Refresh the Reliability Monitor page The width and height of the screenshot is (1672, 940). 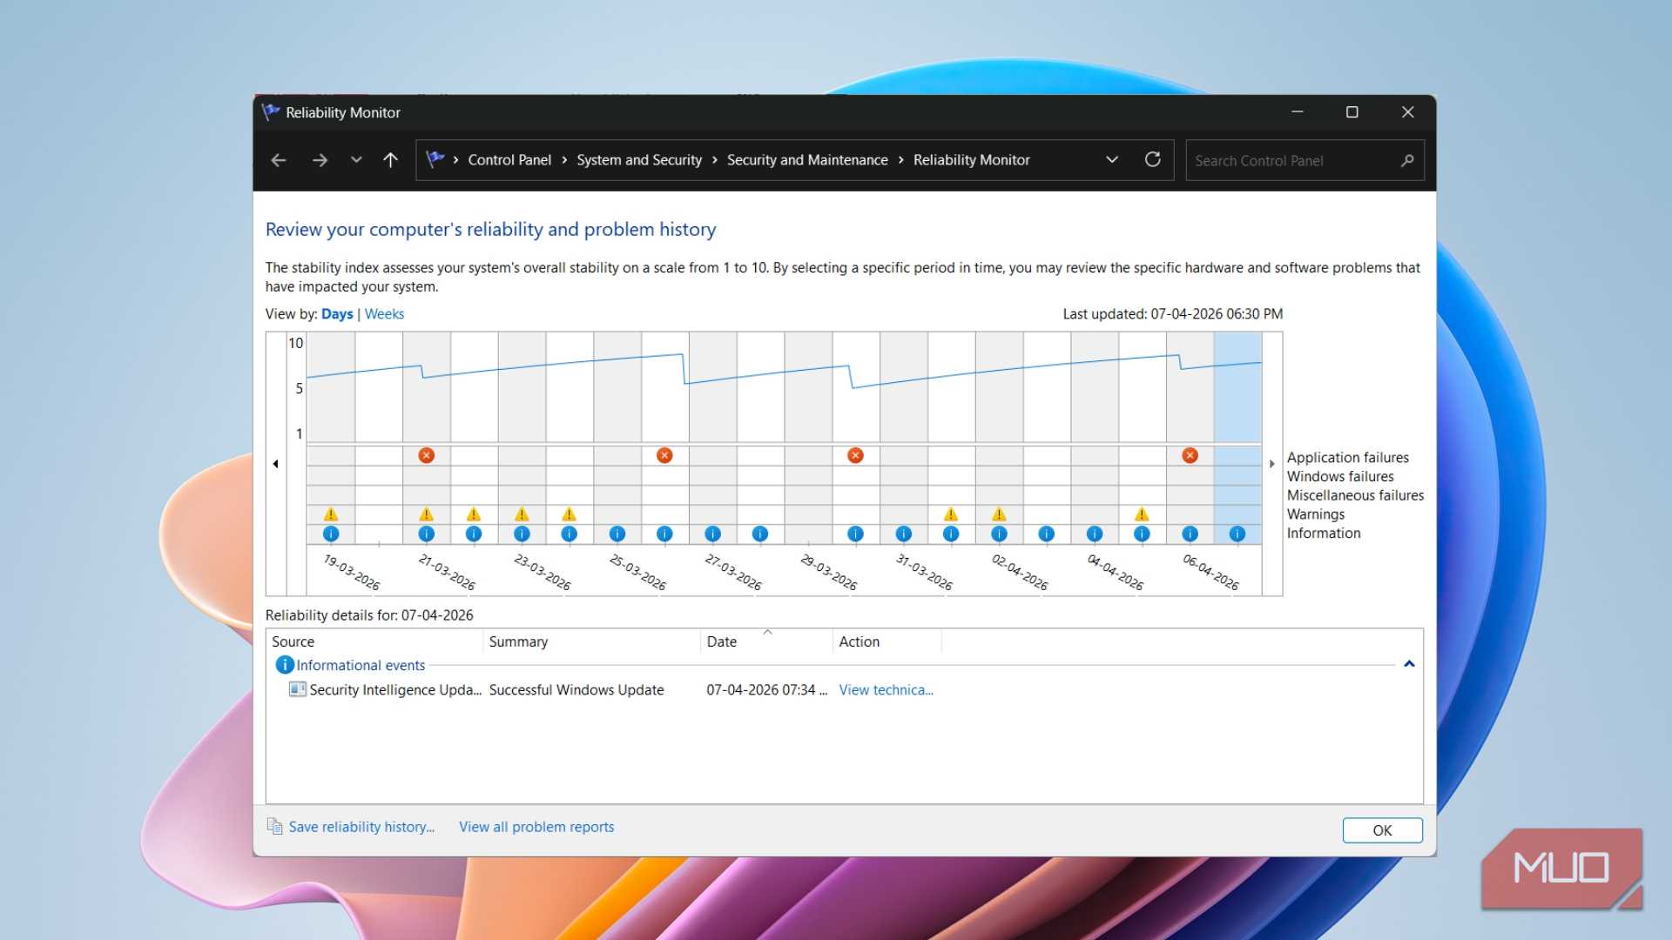click(1152, 159)
